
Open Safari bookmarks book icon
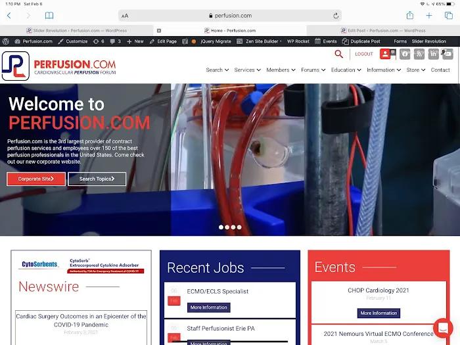click(49, 16)
